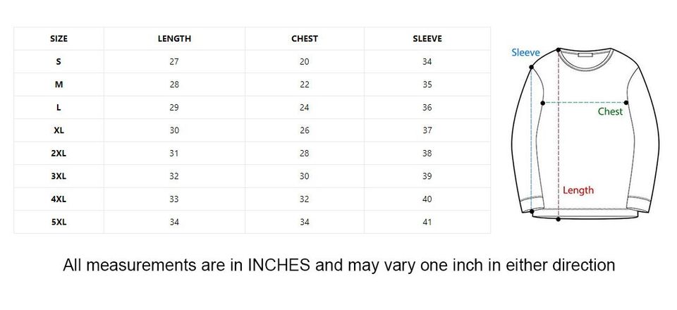Click the SIZE column header
Image resolution: width=677 pixels, height=310 pixels.
pos(59,39)
